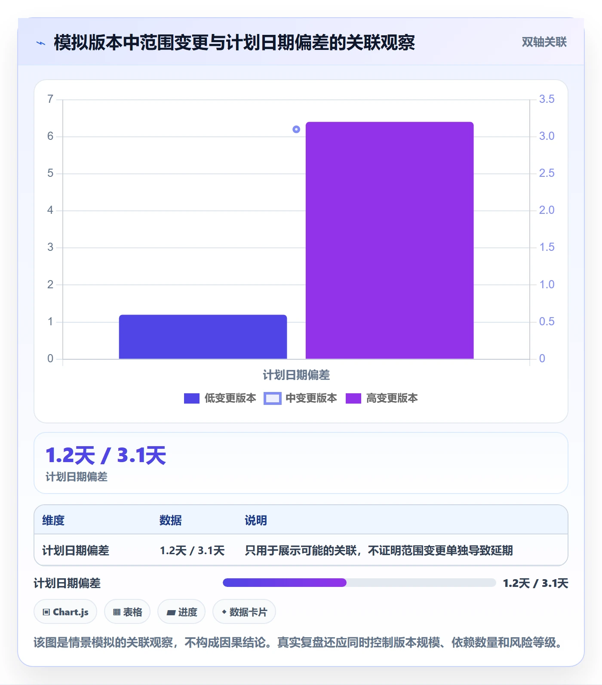Toggle the 低变更版本 legend swatch
Image resolution: width=602 pixels, height=685 pixels.
tap(192, 398)
